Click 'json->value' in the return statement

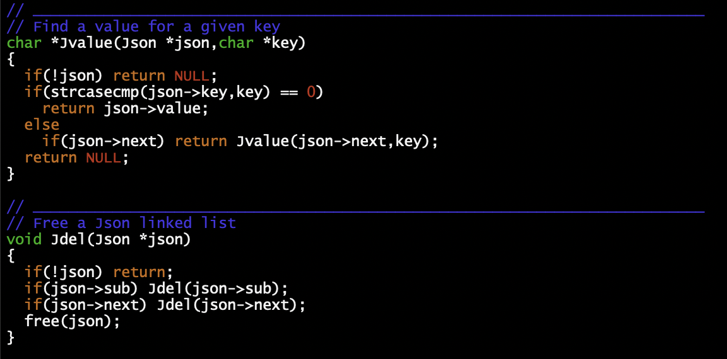click(152, 108)
